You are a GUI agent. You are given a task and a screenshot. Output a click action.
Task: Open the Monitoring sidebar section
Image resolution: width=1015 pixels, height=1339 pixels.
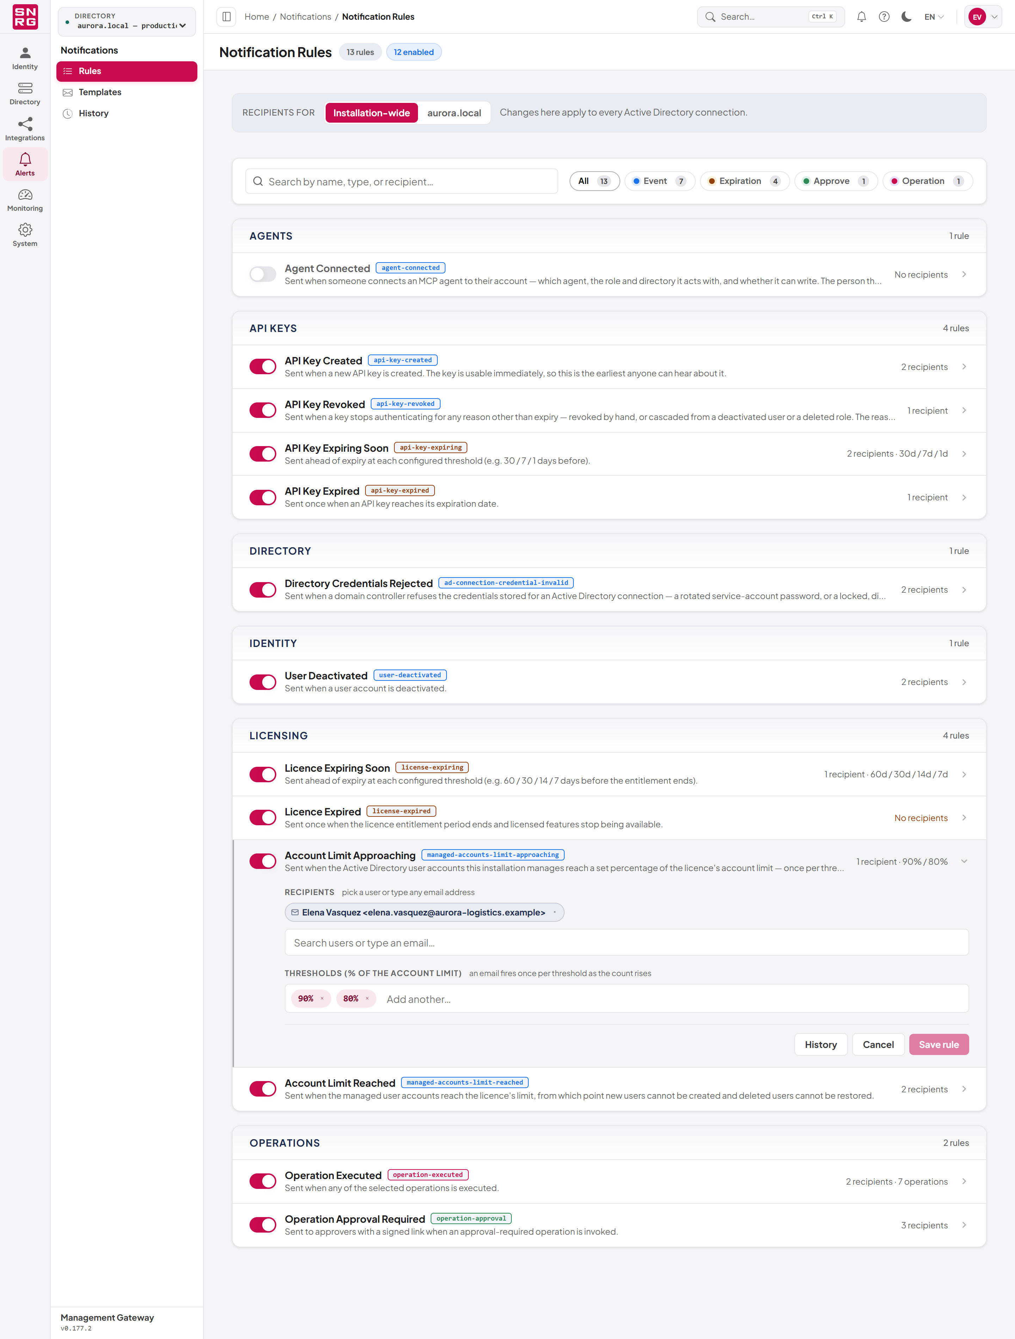(x=25, y=200)
